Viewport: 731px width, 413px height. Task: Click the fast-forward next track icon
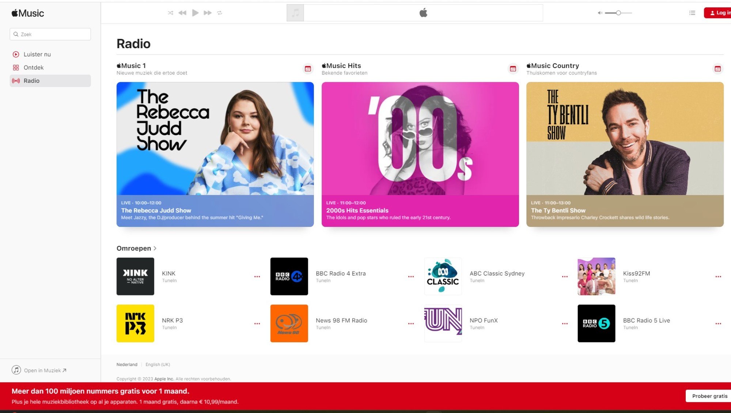tap(208, 13)
